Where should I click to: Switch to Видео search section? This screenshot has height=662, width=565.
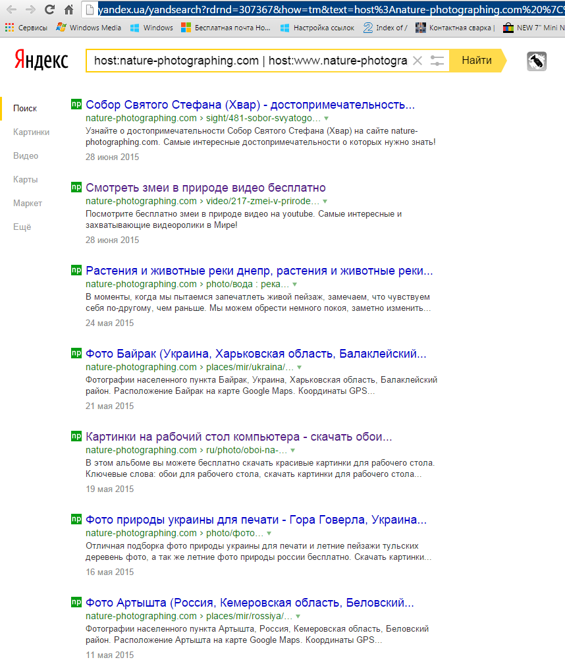click(26, 155)
